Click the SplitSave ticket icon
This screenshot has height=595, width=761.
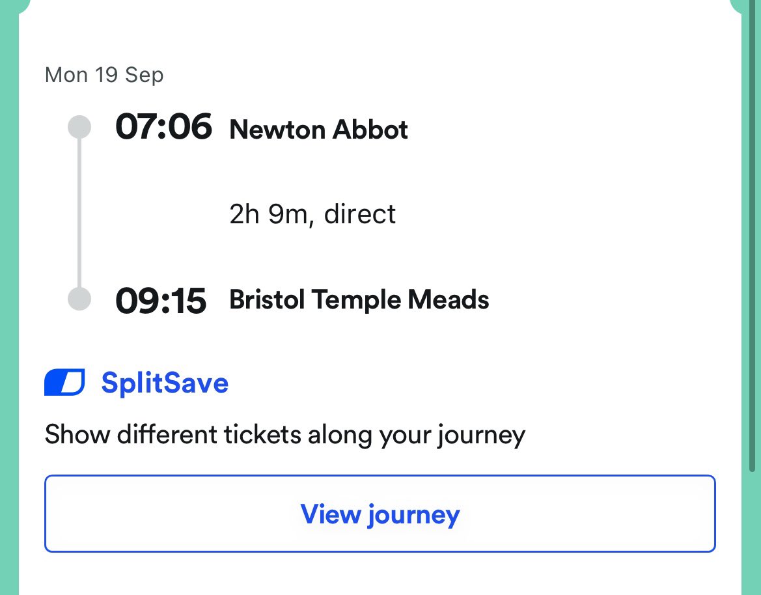(x=64, y=383)
